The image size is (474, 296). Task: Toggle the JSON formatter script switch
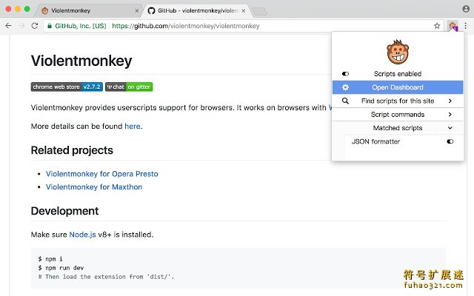tap(450, 141)
